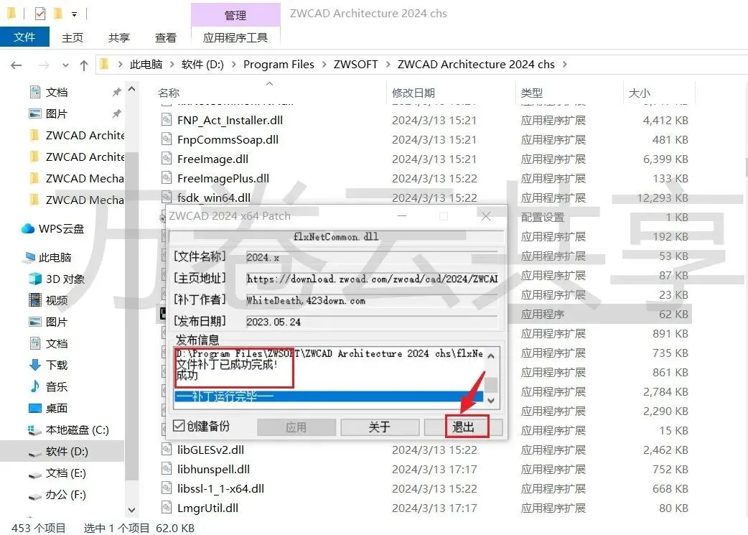Open 3D 对象 folder icon
Viewport: 748px width, 535px height.
coord(35,279)
